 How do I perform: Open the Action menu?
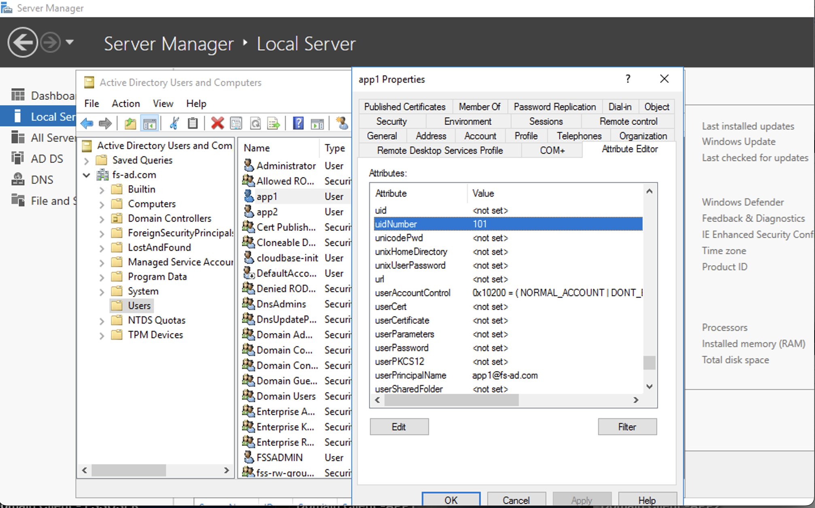coord(126,104)
